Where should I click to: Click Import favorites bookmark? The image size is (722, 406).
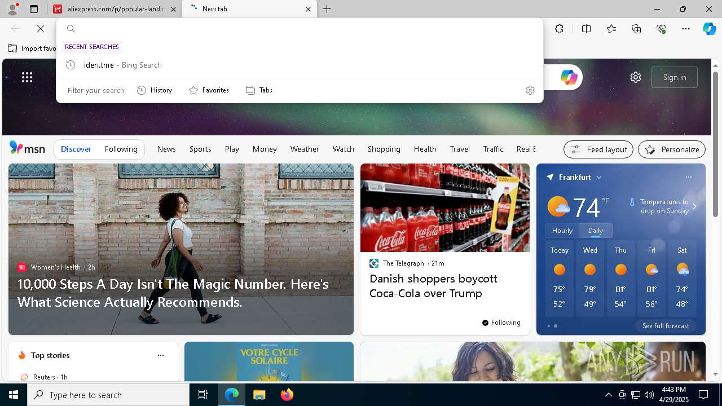[32, 48]
